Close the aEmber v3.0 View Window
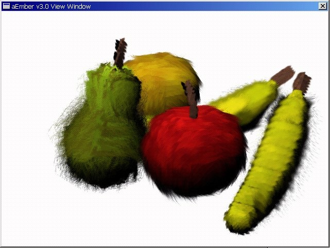 pos(323,6)
